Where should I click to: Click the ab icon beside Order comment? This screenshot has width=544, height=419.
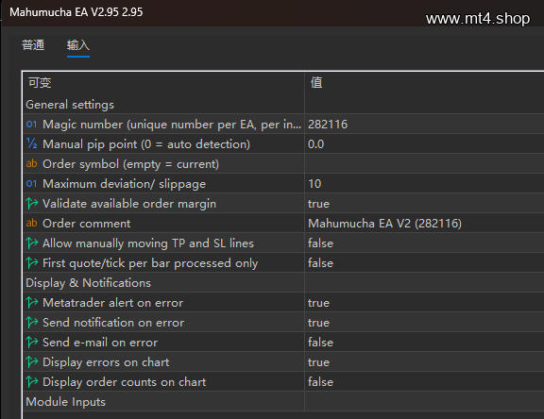pyautogui.click(x=31, y=223)
